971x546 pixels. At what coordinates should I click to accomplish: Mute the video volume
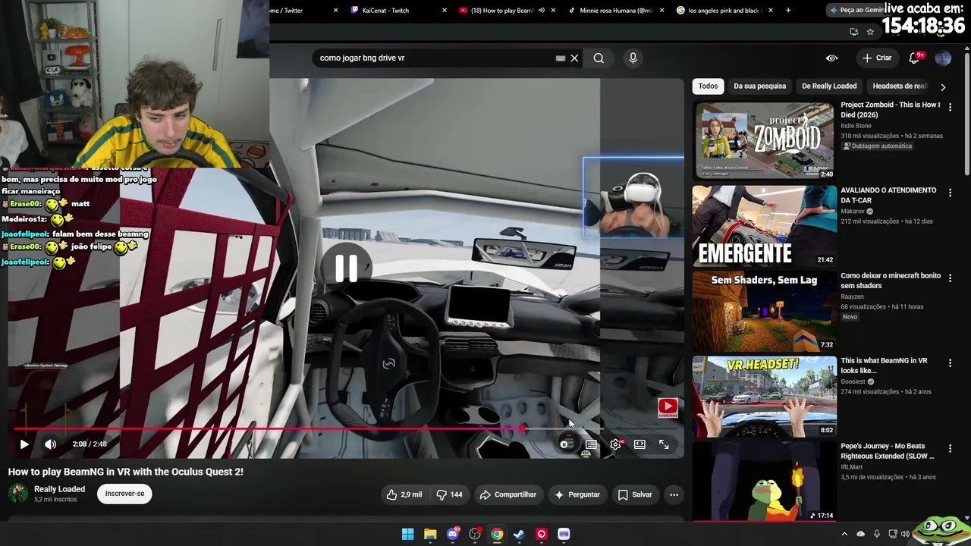[50, 444]
